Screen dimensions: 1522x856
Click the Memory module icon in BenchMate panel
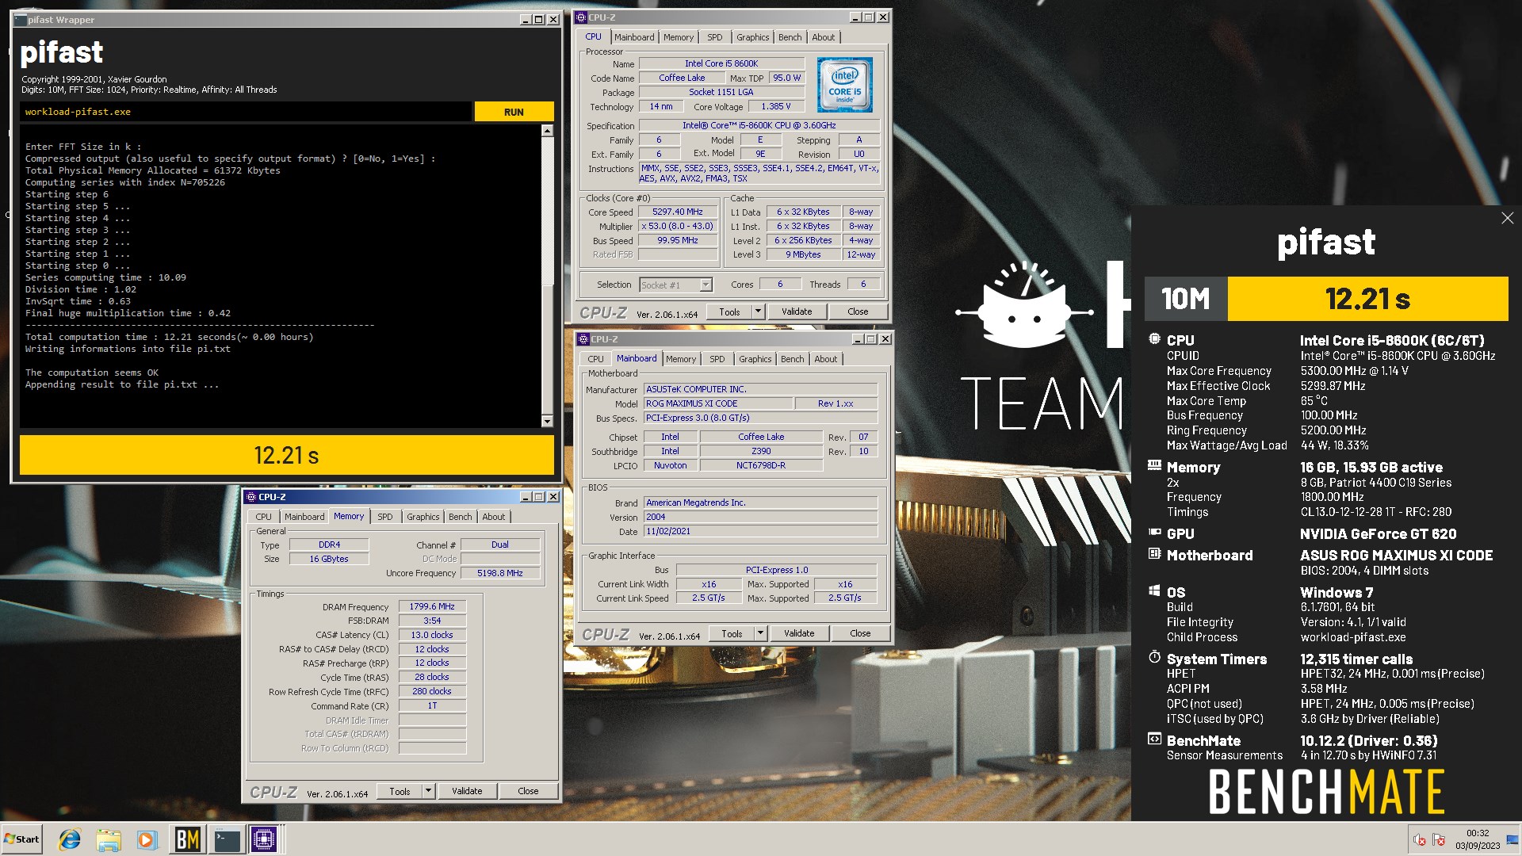1154,466
